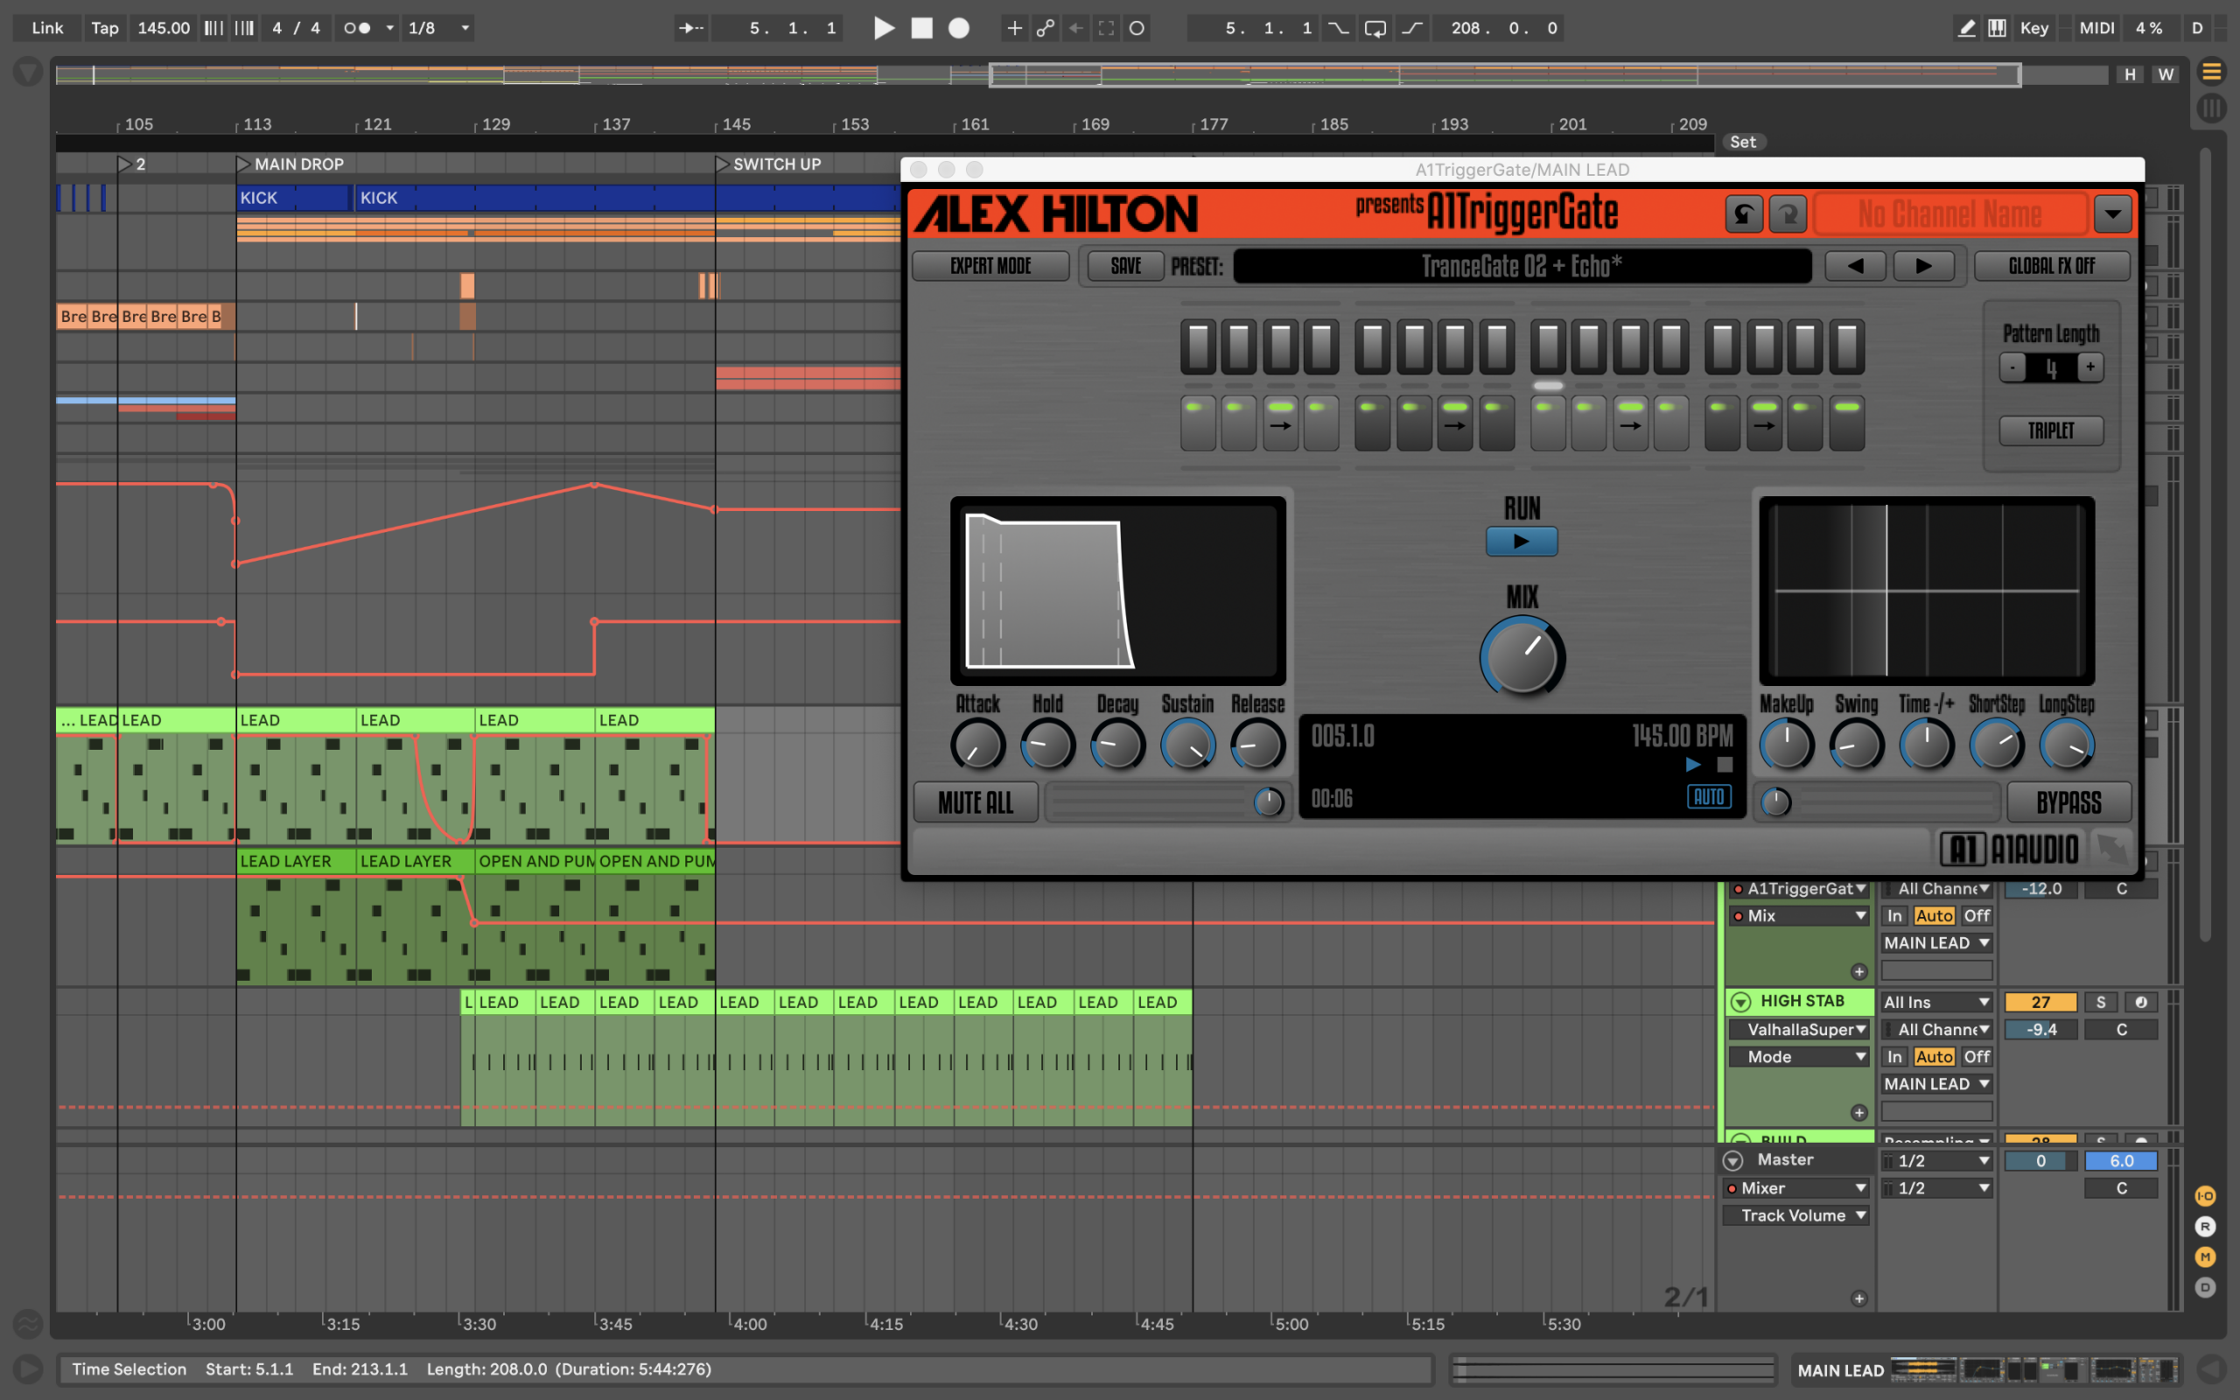2240x1400 pixels.
Task: Toggle GLOBAL FX OFF button
Action: [x=2051, y=266]
